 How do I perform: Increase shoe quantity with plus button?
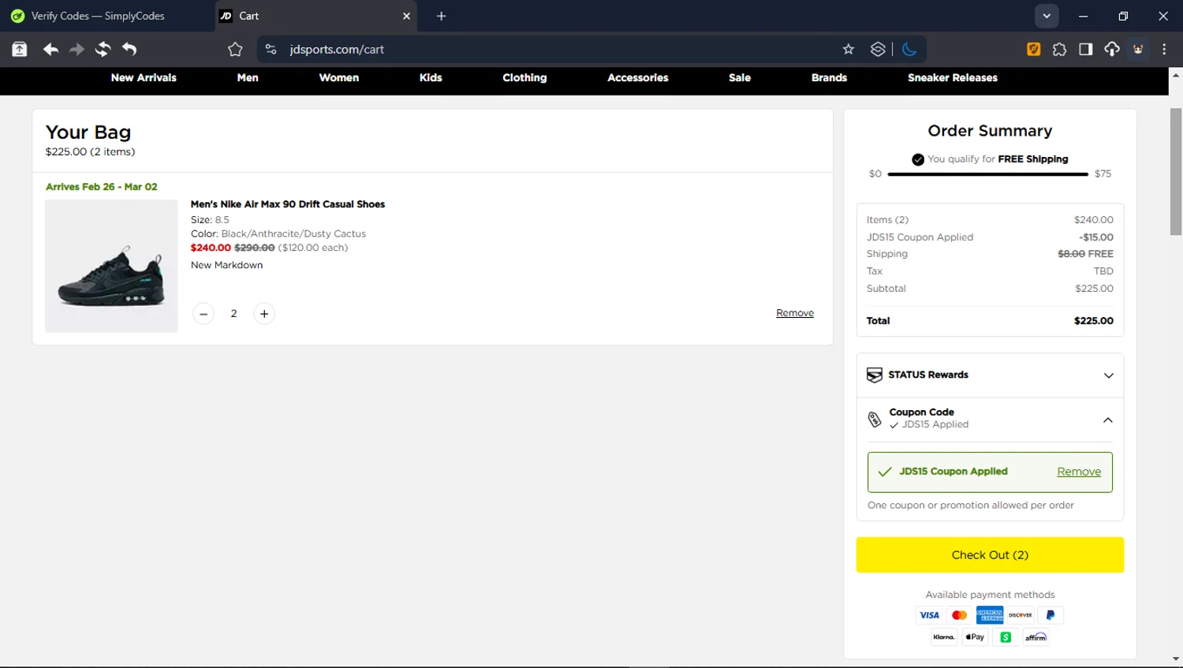point(264,314)
